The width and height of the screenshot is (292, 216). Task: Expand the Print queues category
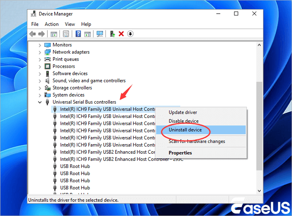pyautogui.click(x=40, y=59)
